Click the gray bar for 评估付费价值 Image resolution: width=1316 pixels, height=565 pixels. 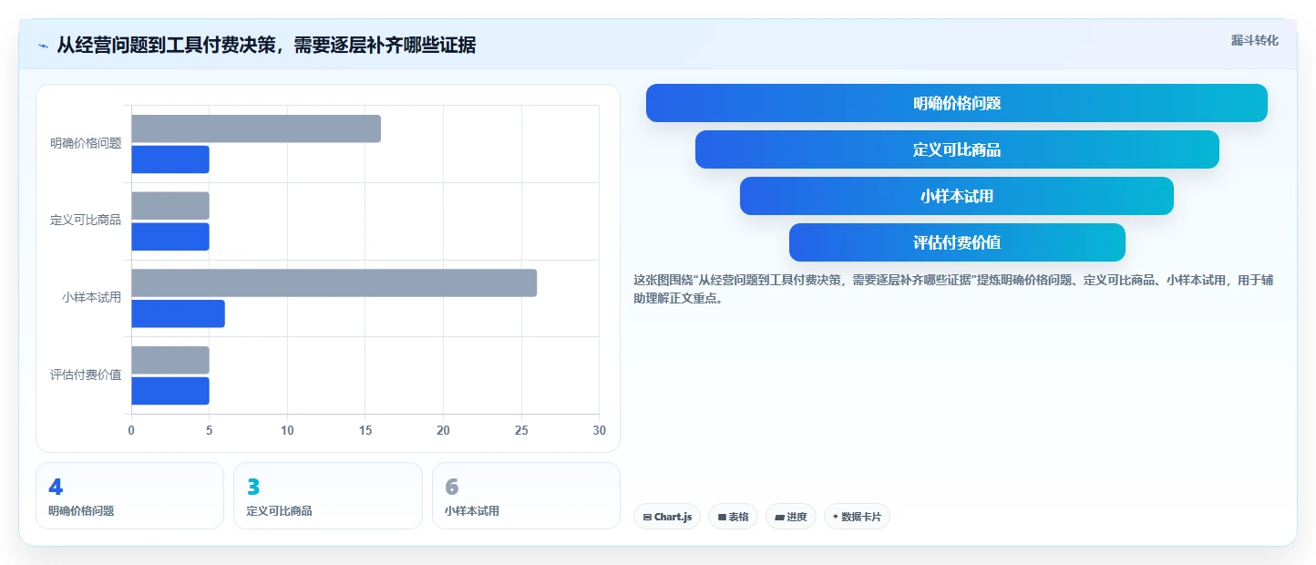click(x=170, y=360)
